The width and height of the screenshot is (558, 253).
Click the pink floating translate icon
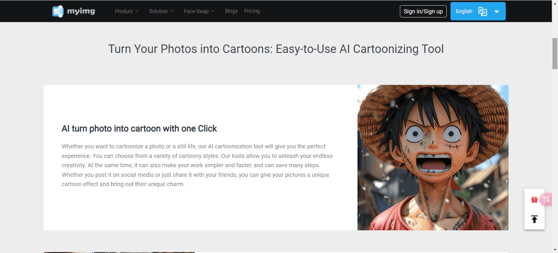(x=546, y=199)
